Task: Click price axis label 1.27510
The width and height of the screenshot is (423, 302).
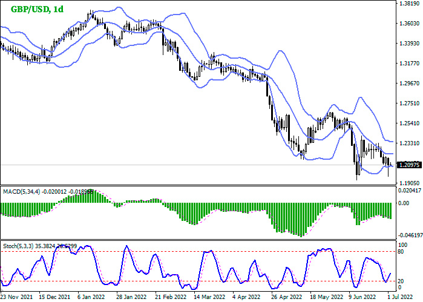Action: (x=410, y=103)
